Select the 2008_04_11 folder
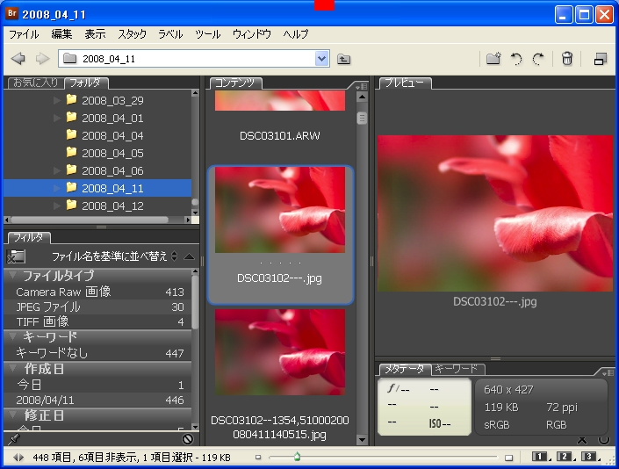The width and height of the screenshot is (619, 469). pyautogui.click(x=97, y=188)
